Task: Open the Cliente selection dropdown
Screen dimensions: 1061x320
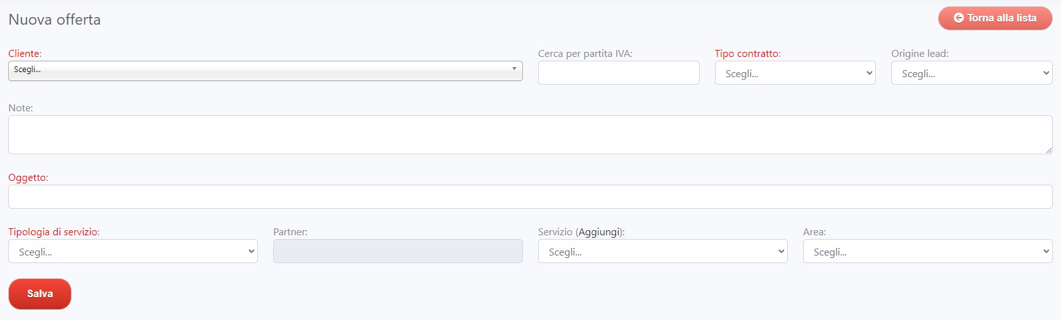Action: (x=265, y=70)
